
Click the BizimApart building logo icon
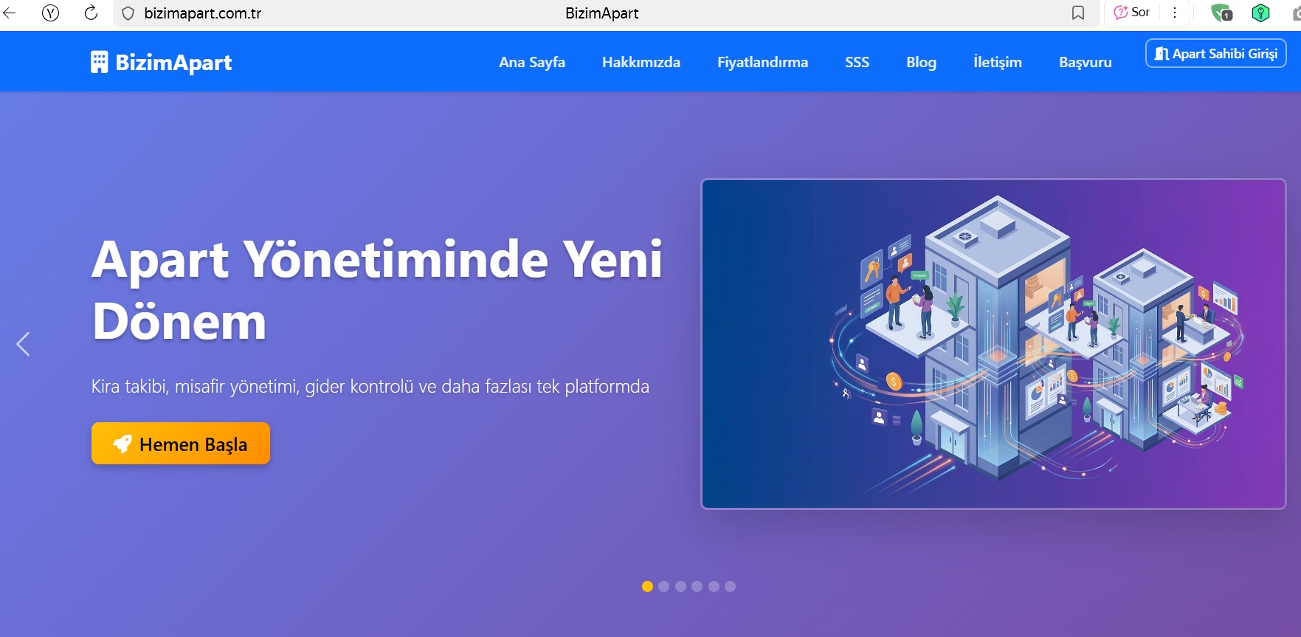pos(99,62)
